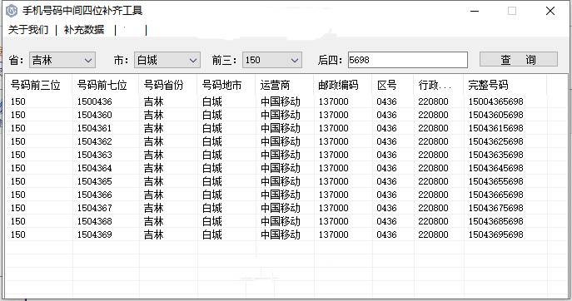Expand the 省 province dropdown showing 吉林
The height and width of the screenshot is (301, 572).
(62, 60)
